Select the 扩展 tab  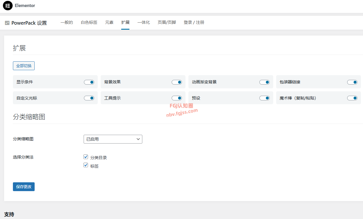[125, 22]
